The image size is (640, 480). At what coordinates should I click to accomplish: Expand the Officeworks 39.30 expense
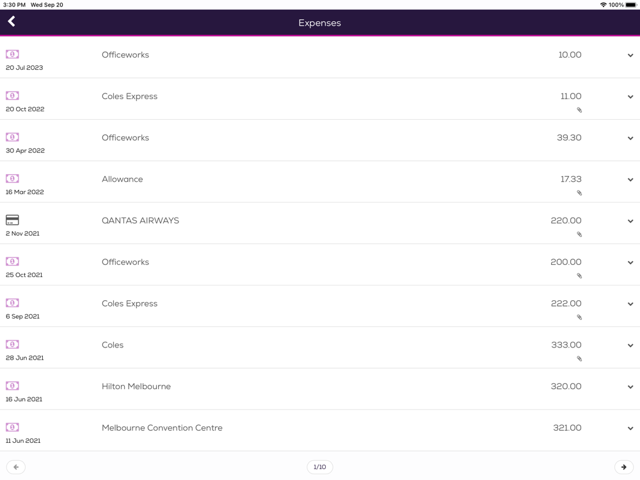click(630, 138)
